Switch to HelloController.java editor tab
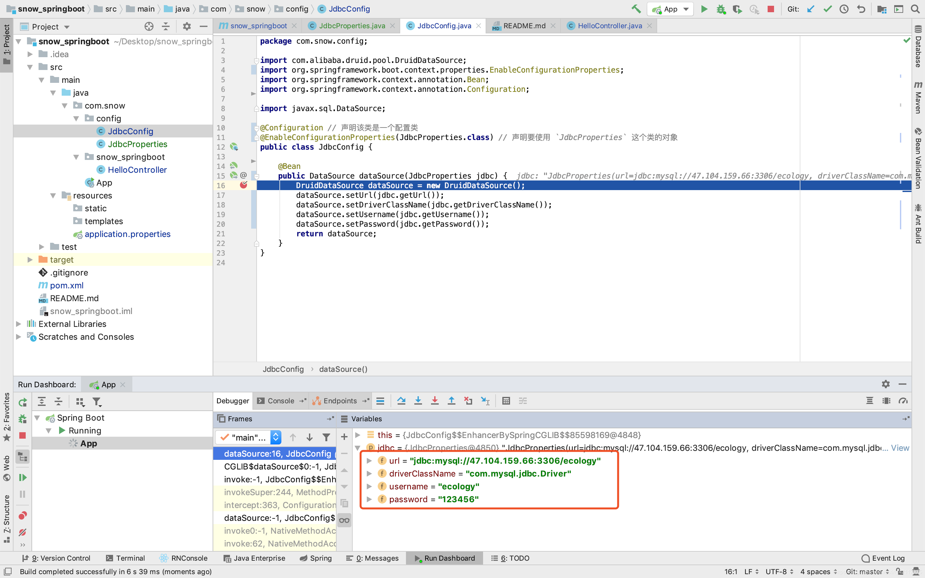 (x=610, y=26)
